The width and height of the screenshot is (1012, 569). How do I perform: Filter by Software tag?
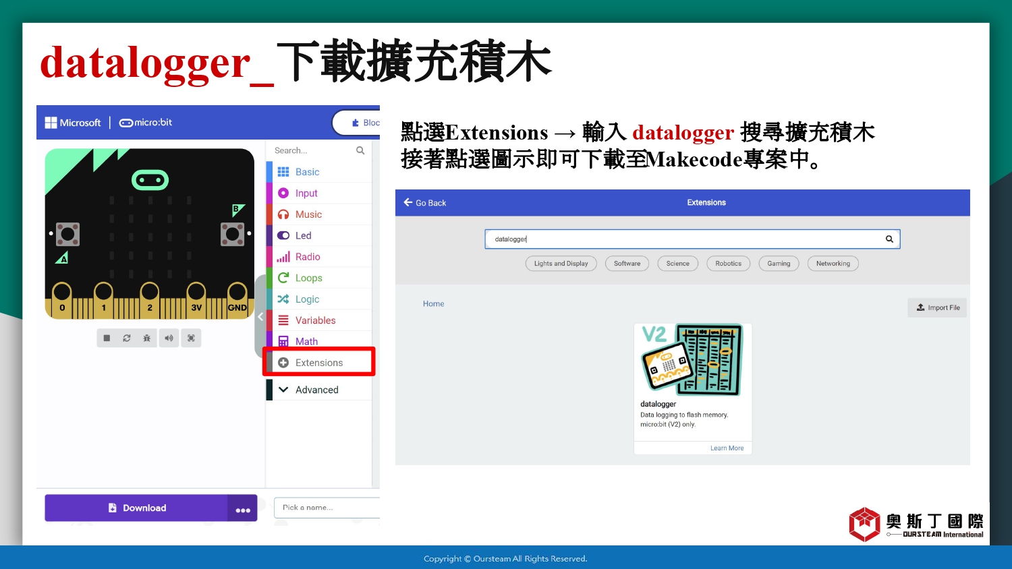627,264
